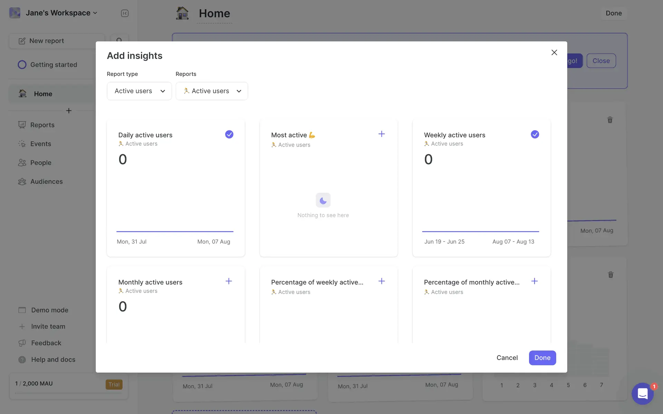Open the Reports dropdown selector

(x=212, y=91)
